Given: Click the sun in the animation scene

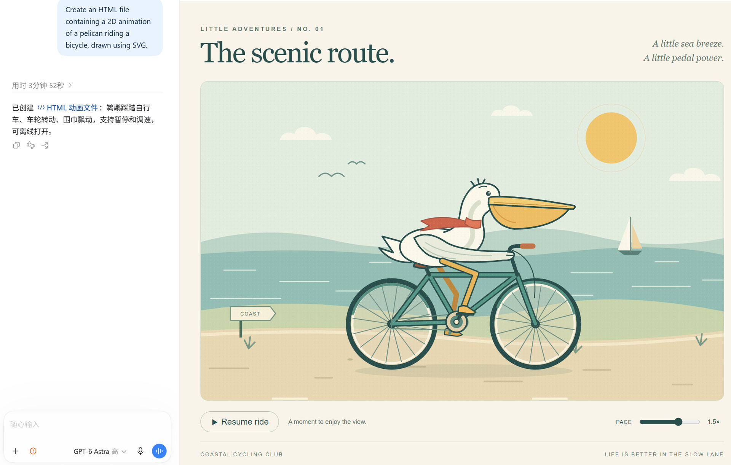Looking at the screenshot, I should (x=611, y=138).
